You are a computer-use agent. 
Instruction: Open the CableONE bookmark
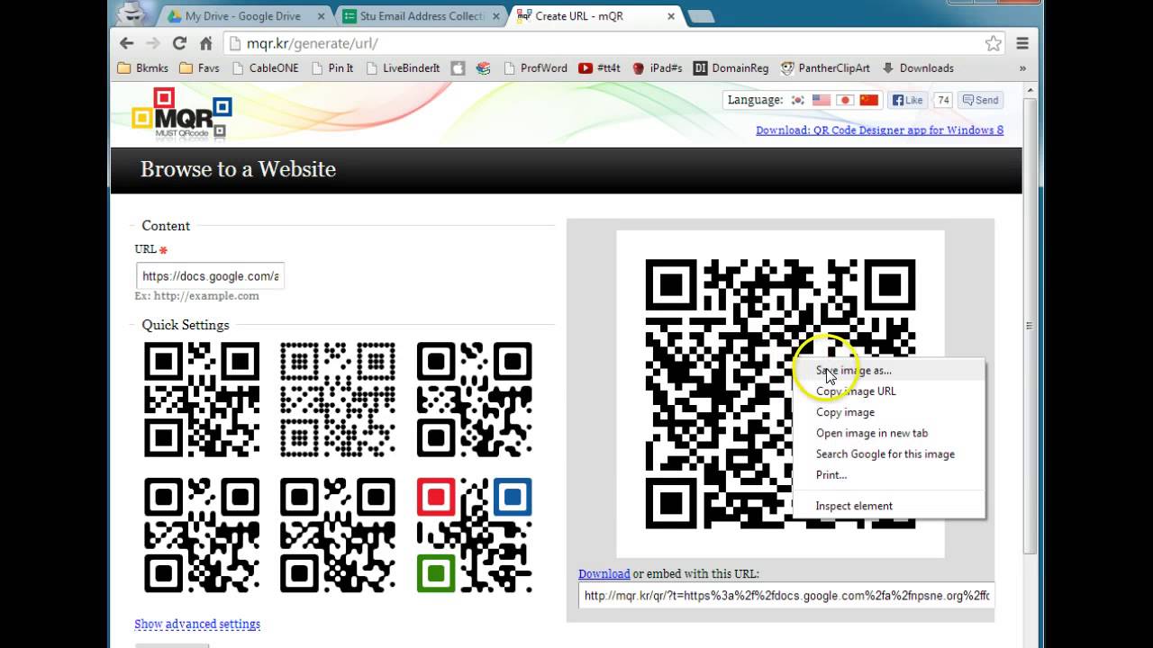265,68
